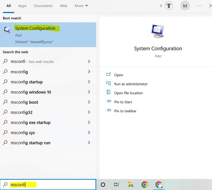The width and height of the screenshot is (212, 190).
Task: Switch to the All tab
Action: pyautogui.click(x=9, y=6)
